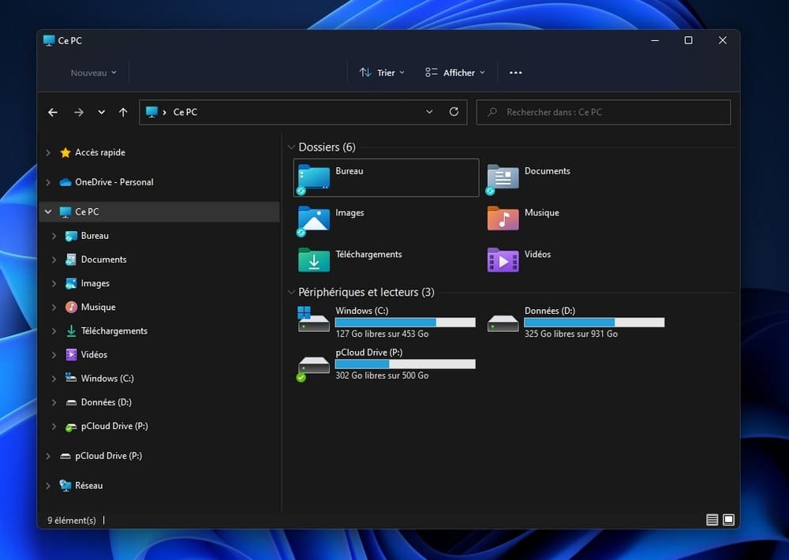Collapse the Dossiers (6) group
This screenshot has width=789, height=560.
(291, 147)
